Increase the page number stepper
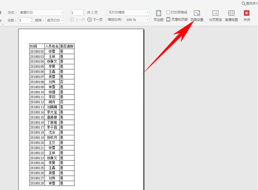This screenshot has height=190, width=258. click(83, 11)
